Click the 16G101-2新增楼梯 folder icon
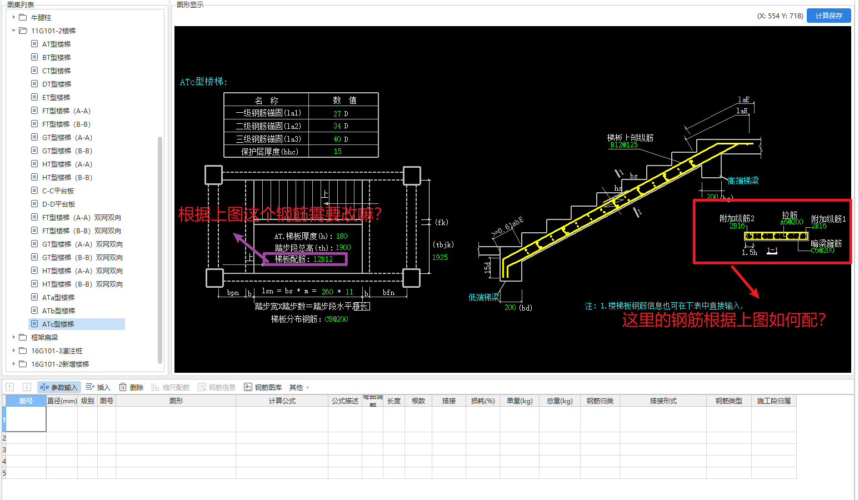Image resolution: width=859 pixels, height=500 pixels. (23, 364)
